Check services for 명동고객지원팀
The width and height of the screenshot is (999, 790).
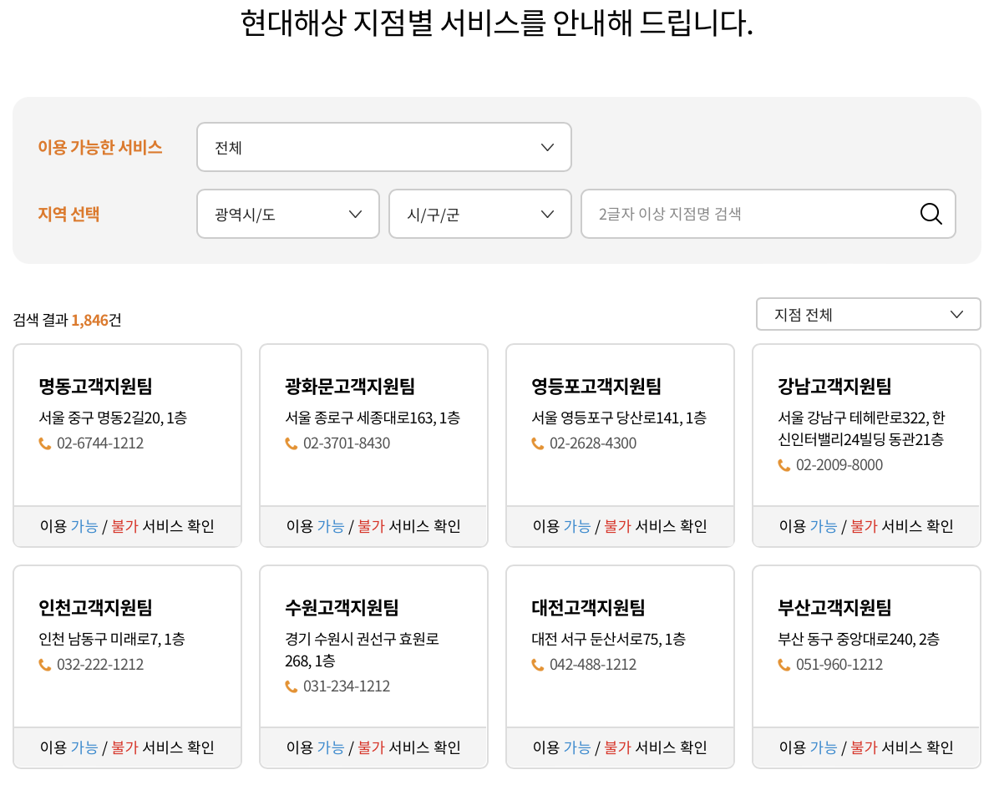(128, 526)
